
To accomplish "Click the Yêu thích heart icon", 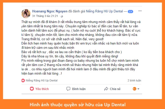I will [32, 89].
